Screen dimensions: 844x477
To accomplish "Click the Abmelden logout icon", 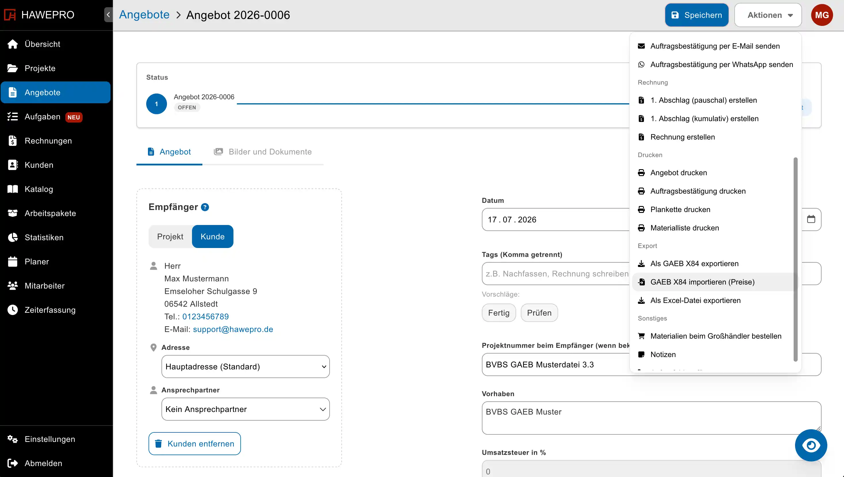I will click(12, 463).
